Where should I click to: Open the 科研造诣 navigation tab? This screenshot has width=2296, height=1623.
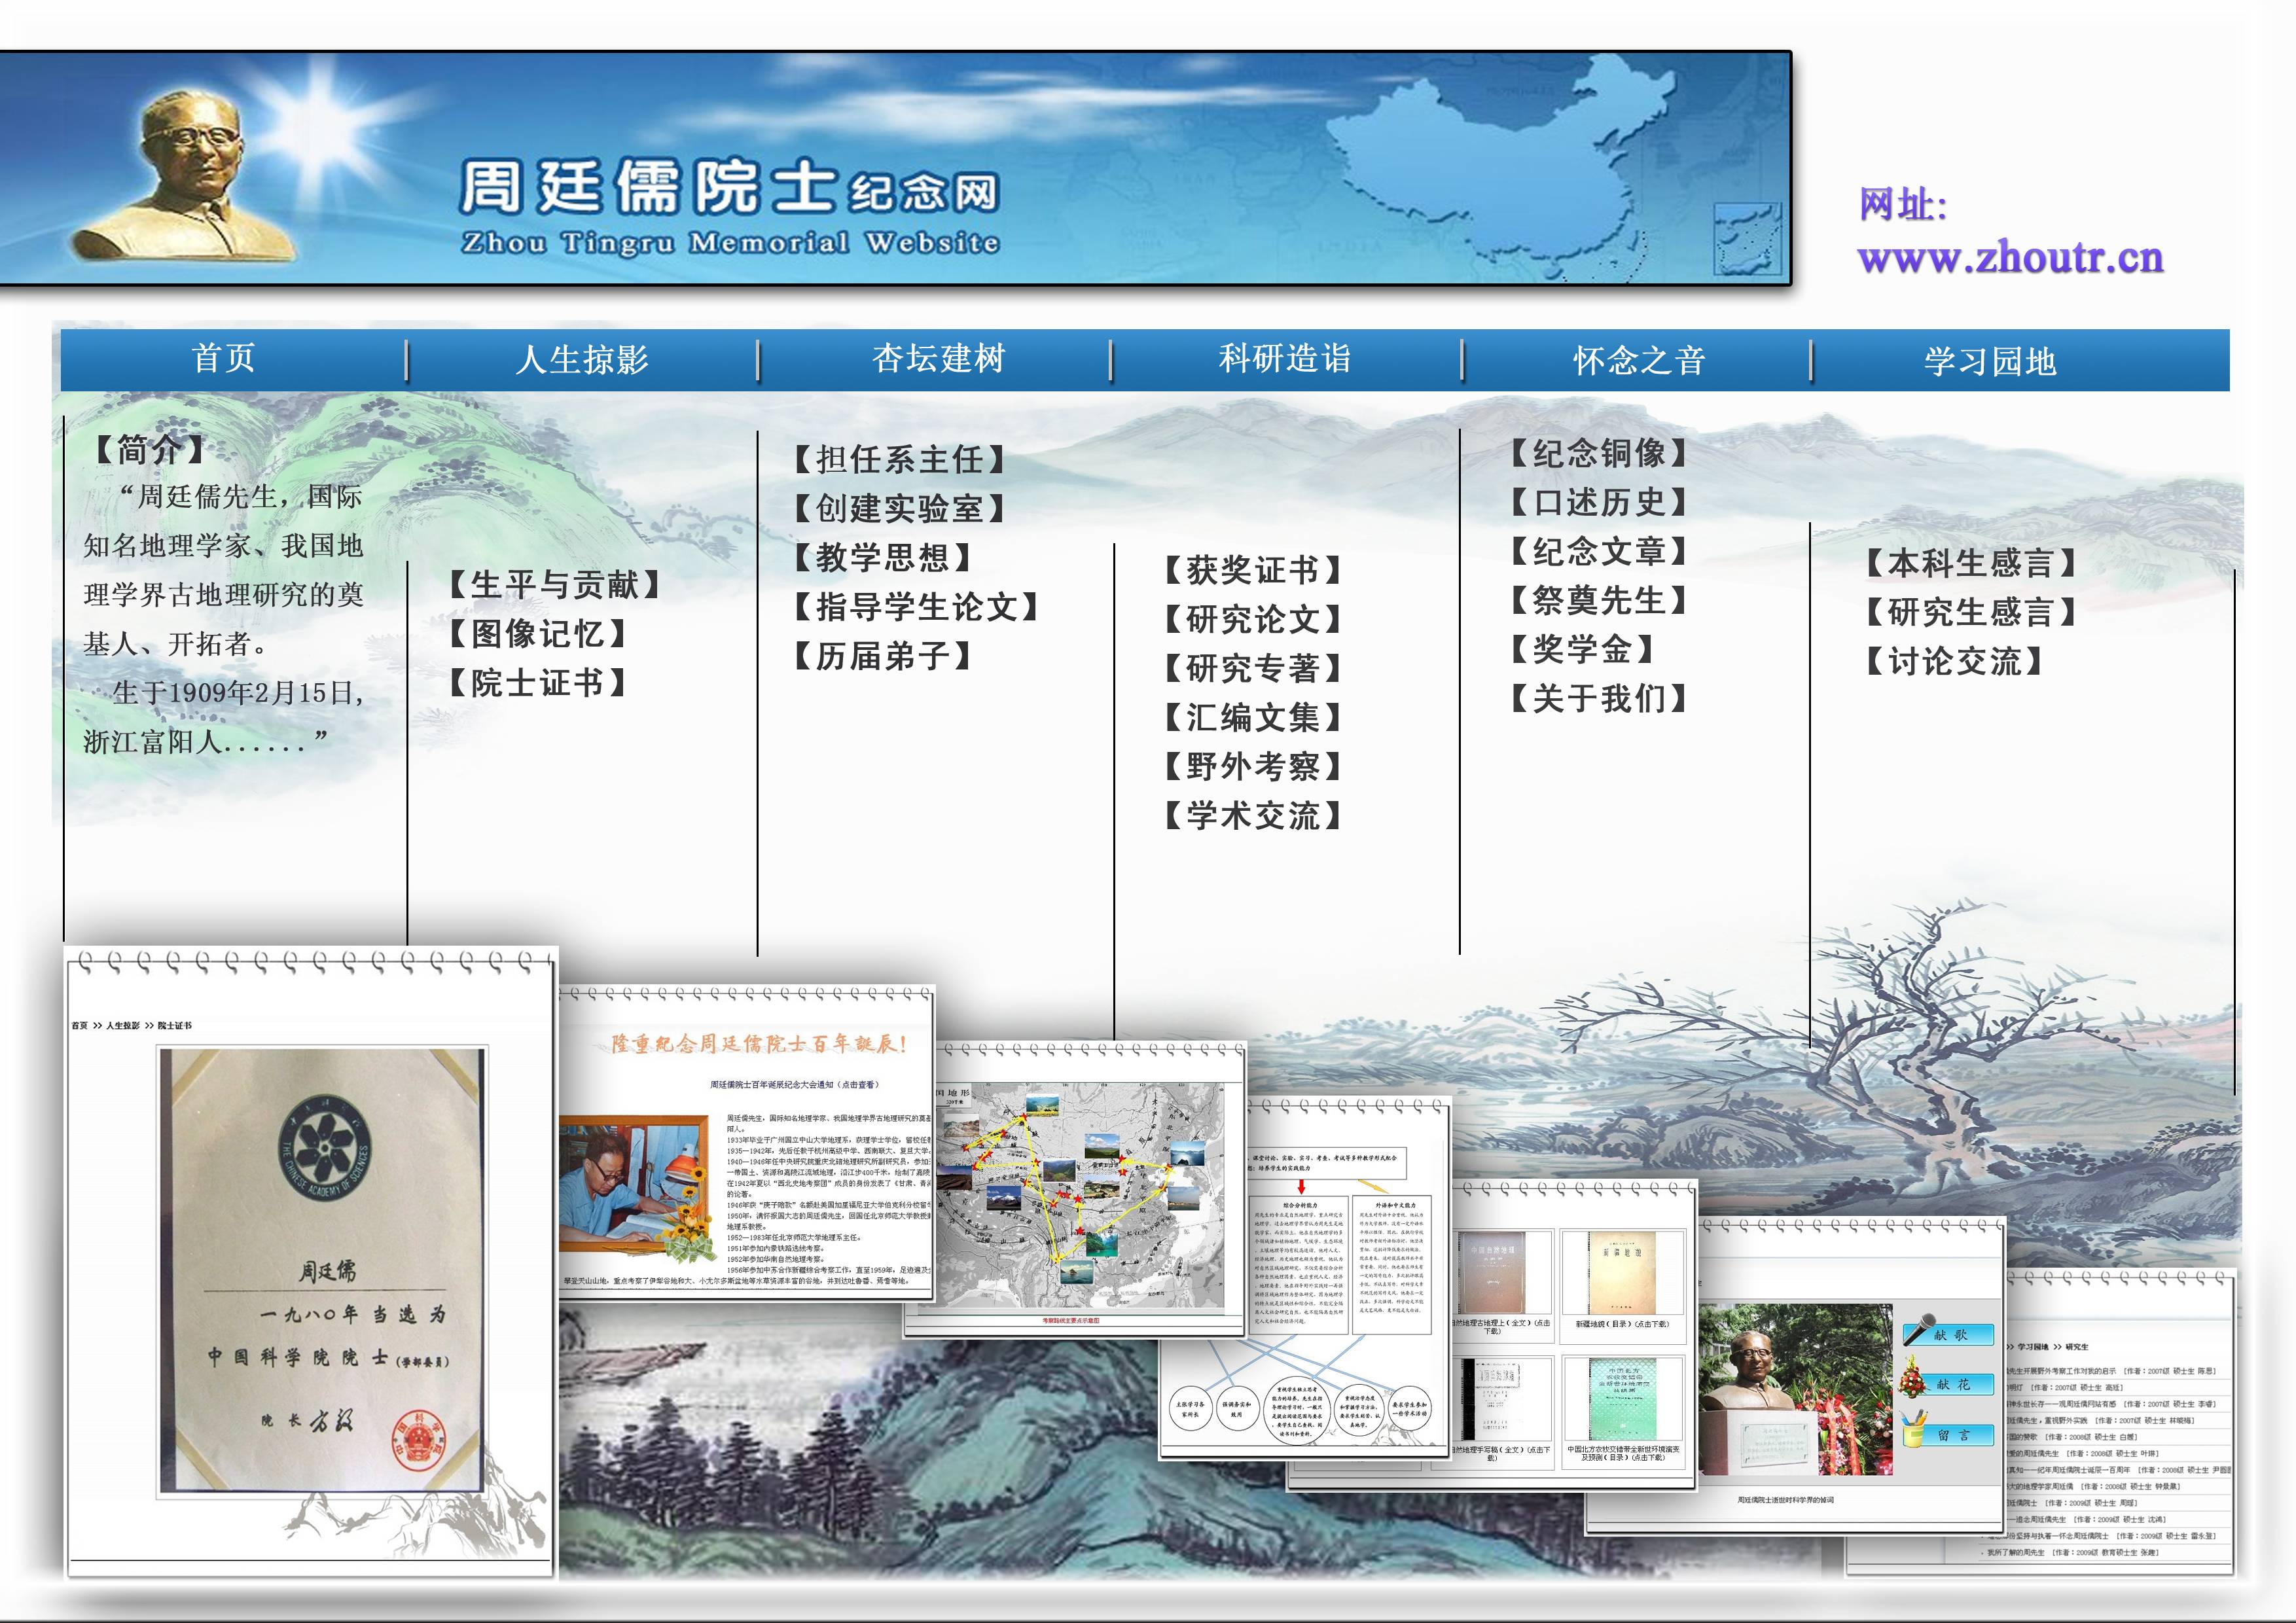pyautogui.click(x=1284, y=359)
